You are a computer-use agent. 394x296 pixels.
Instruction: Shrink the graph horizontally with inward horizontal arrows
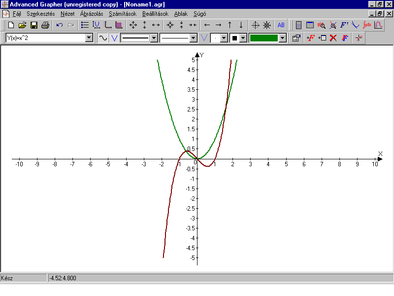tap(193, 25)
